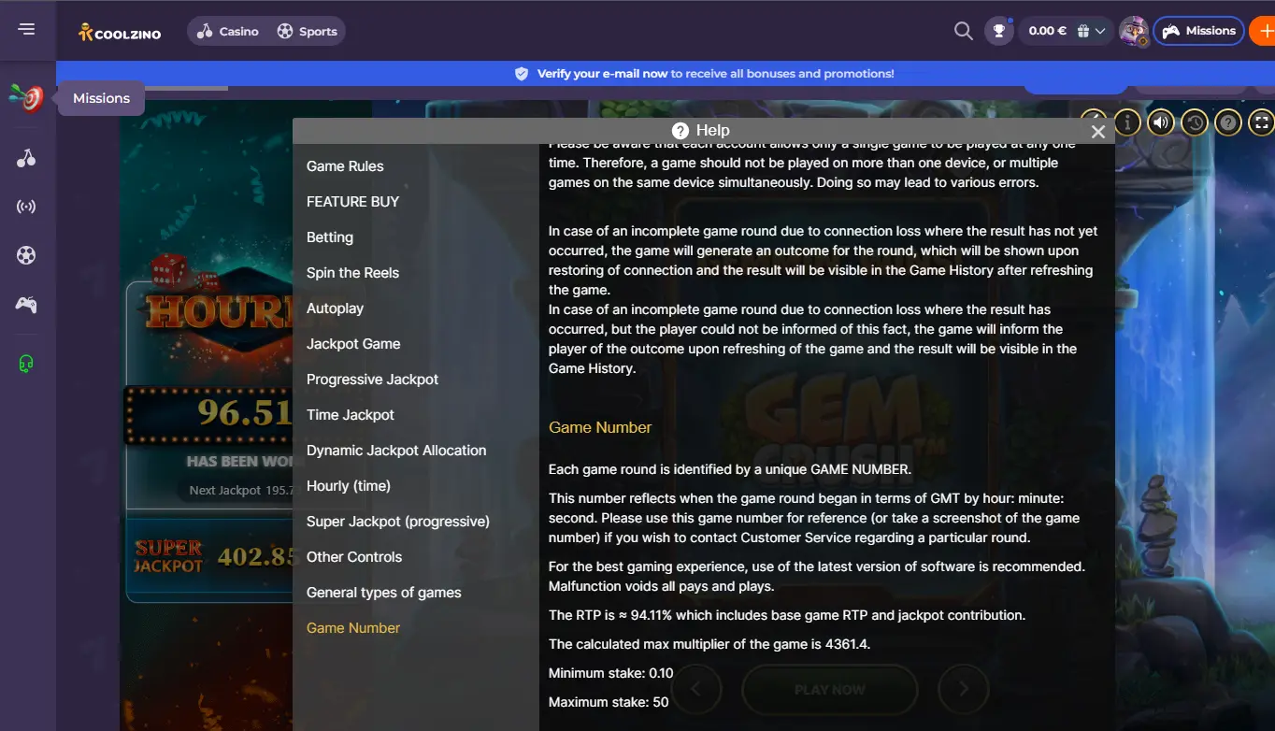Open Dynamic Jackpot Allocation section
The width and height of the screenshot is (1275, 731).
point(396,451)
